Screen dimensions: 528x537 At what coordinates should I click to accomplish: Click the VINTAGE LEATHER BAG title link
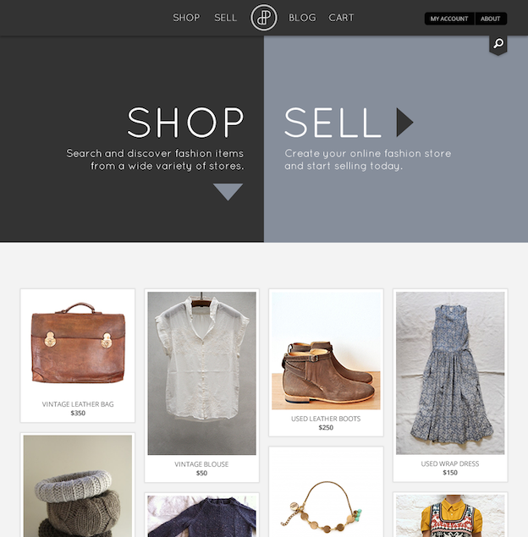click(78, 404)
